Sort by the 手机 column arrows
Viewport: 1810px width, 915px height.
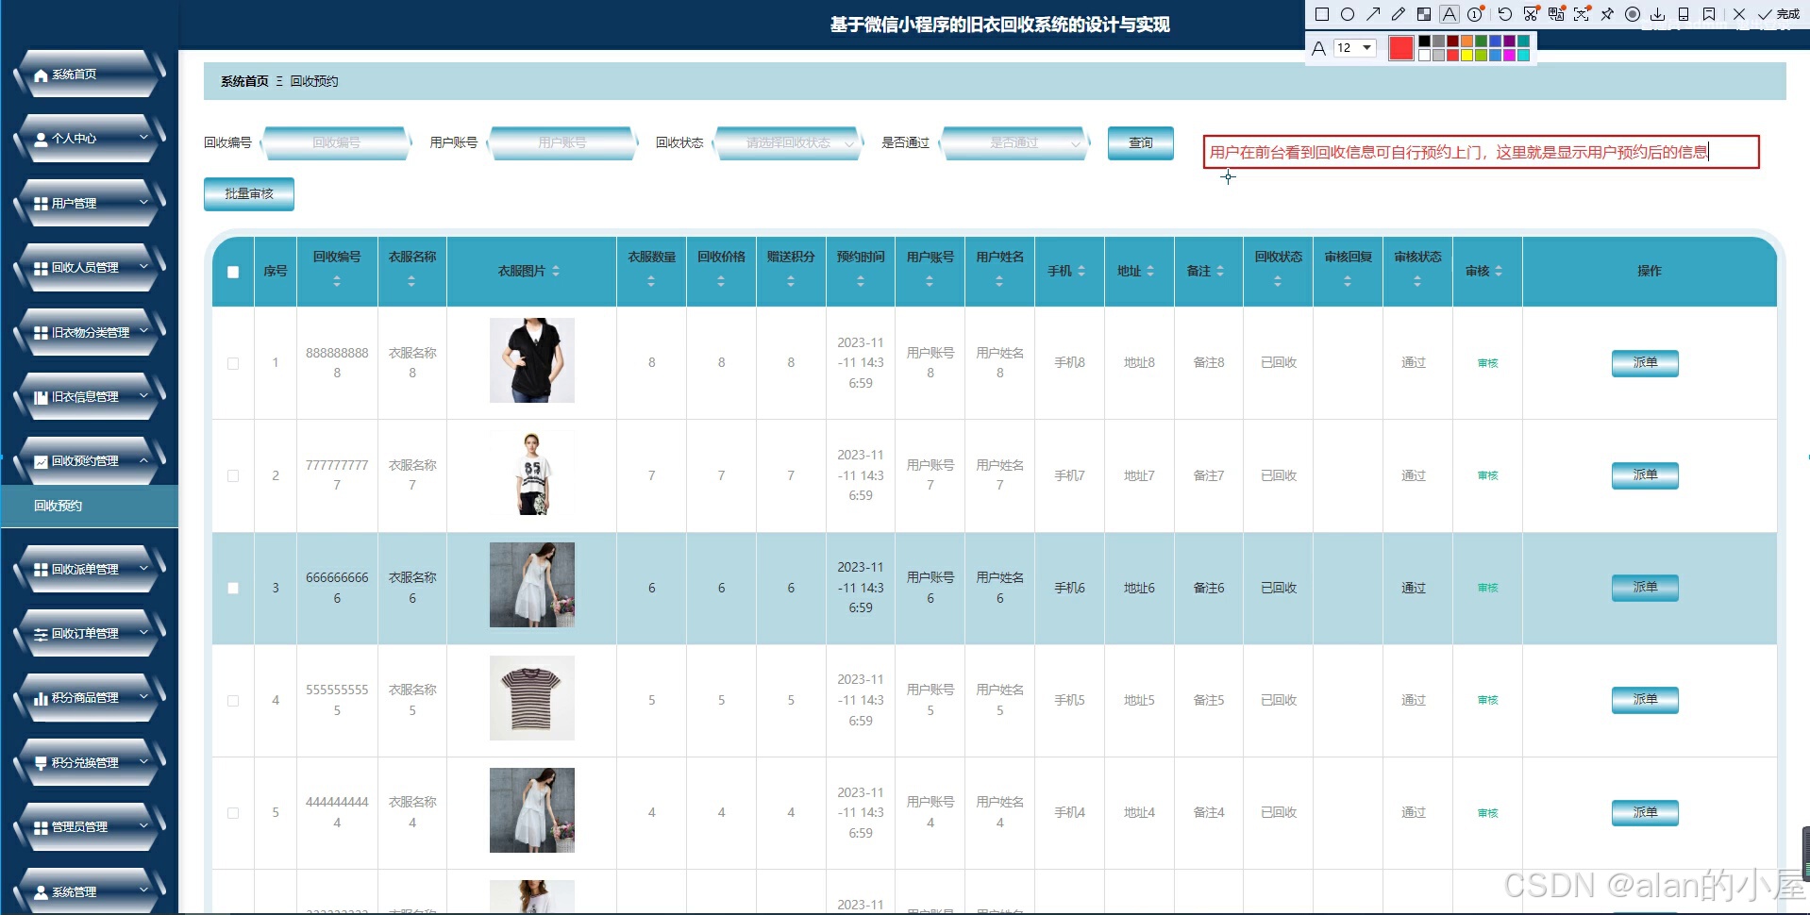pyautogui.click(x=1081, y=271)
